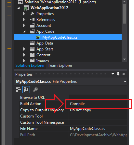
Task: Collapse the WebApplication2012 project node
Action: coord(19,8)
